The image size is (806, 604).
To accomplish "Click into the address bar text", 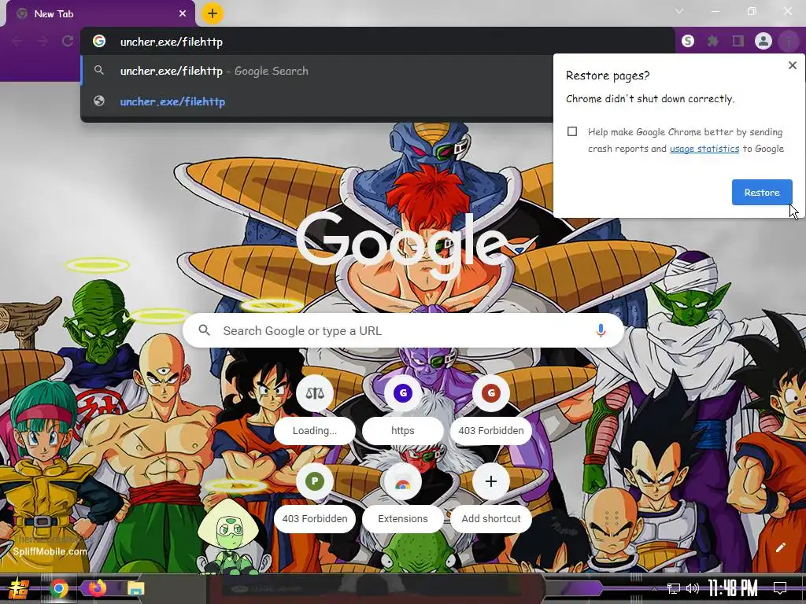I will [171, 42].
